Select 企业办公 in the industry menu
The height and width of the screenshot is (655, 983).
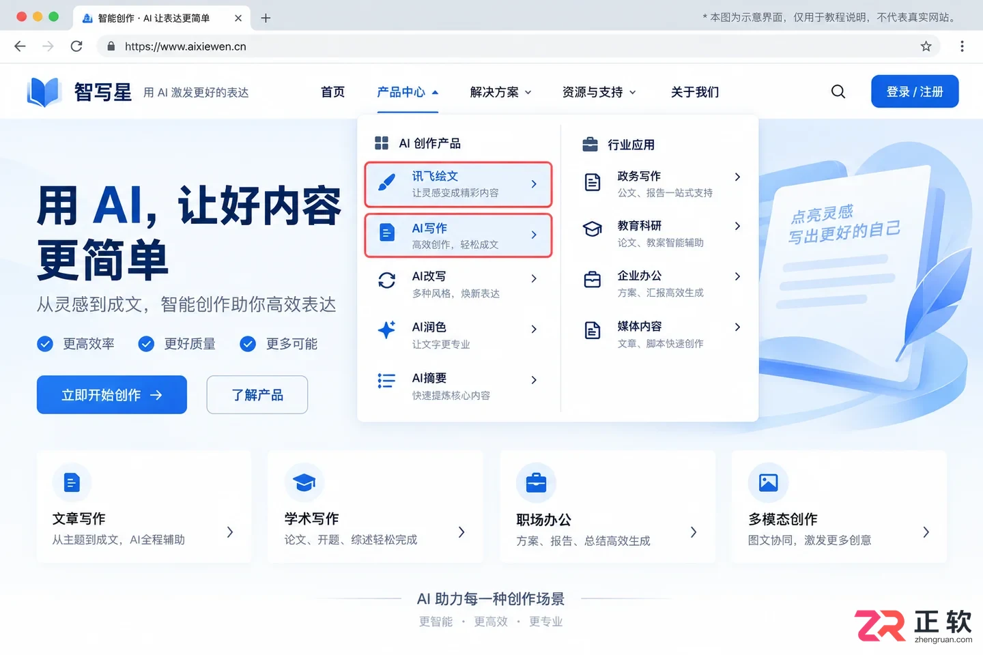661,284
